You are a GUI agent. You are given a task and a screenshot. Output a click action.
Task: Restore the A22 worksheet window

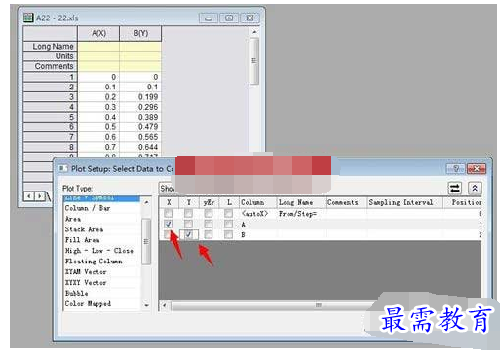tap(229, 18)
